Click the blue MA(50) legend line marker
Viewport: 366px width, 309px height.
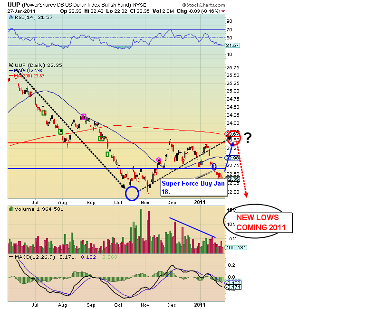pos(11,71)
